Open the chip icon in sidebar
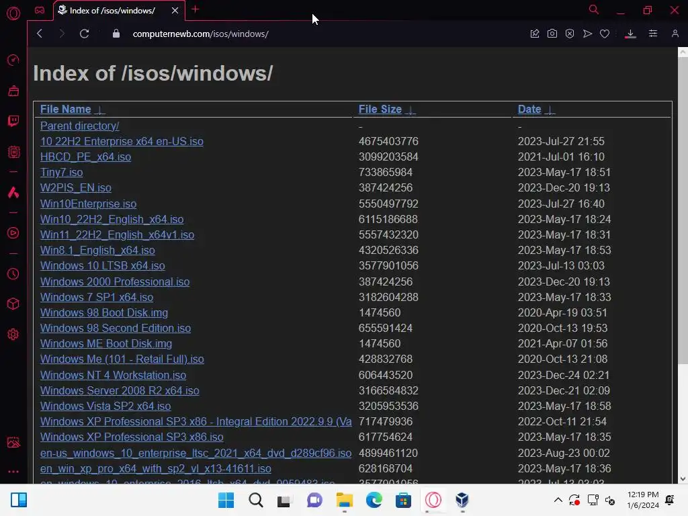 point(13,152)
